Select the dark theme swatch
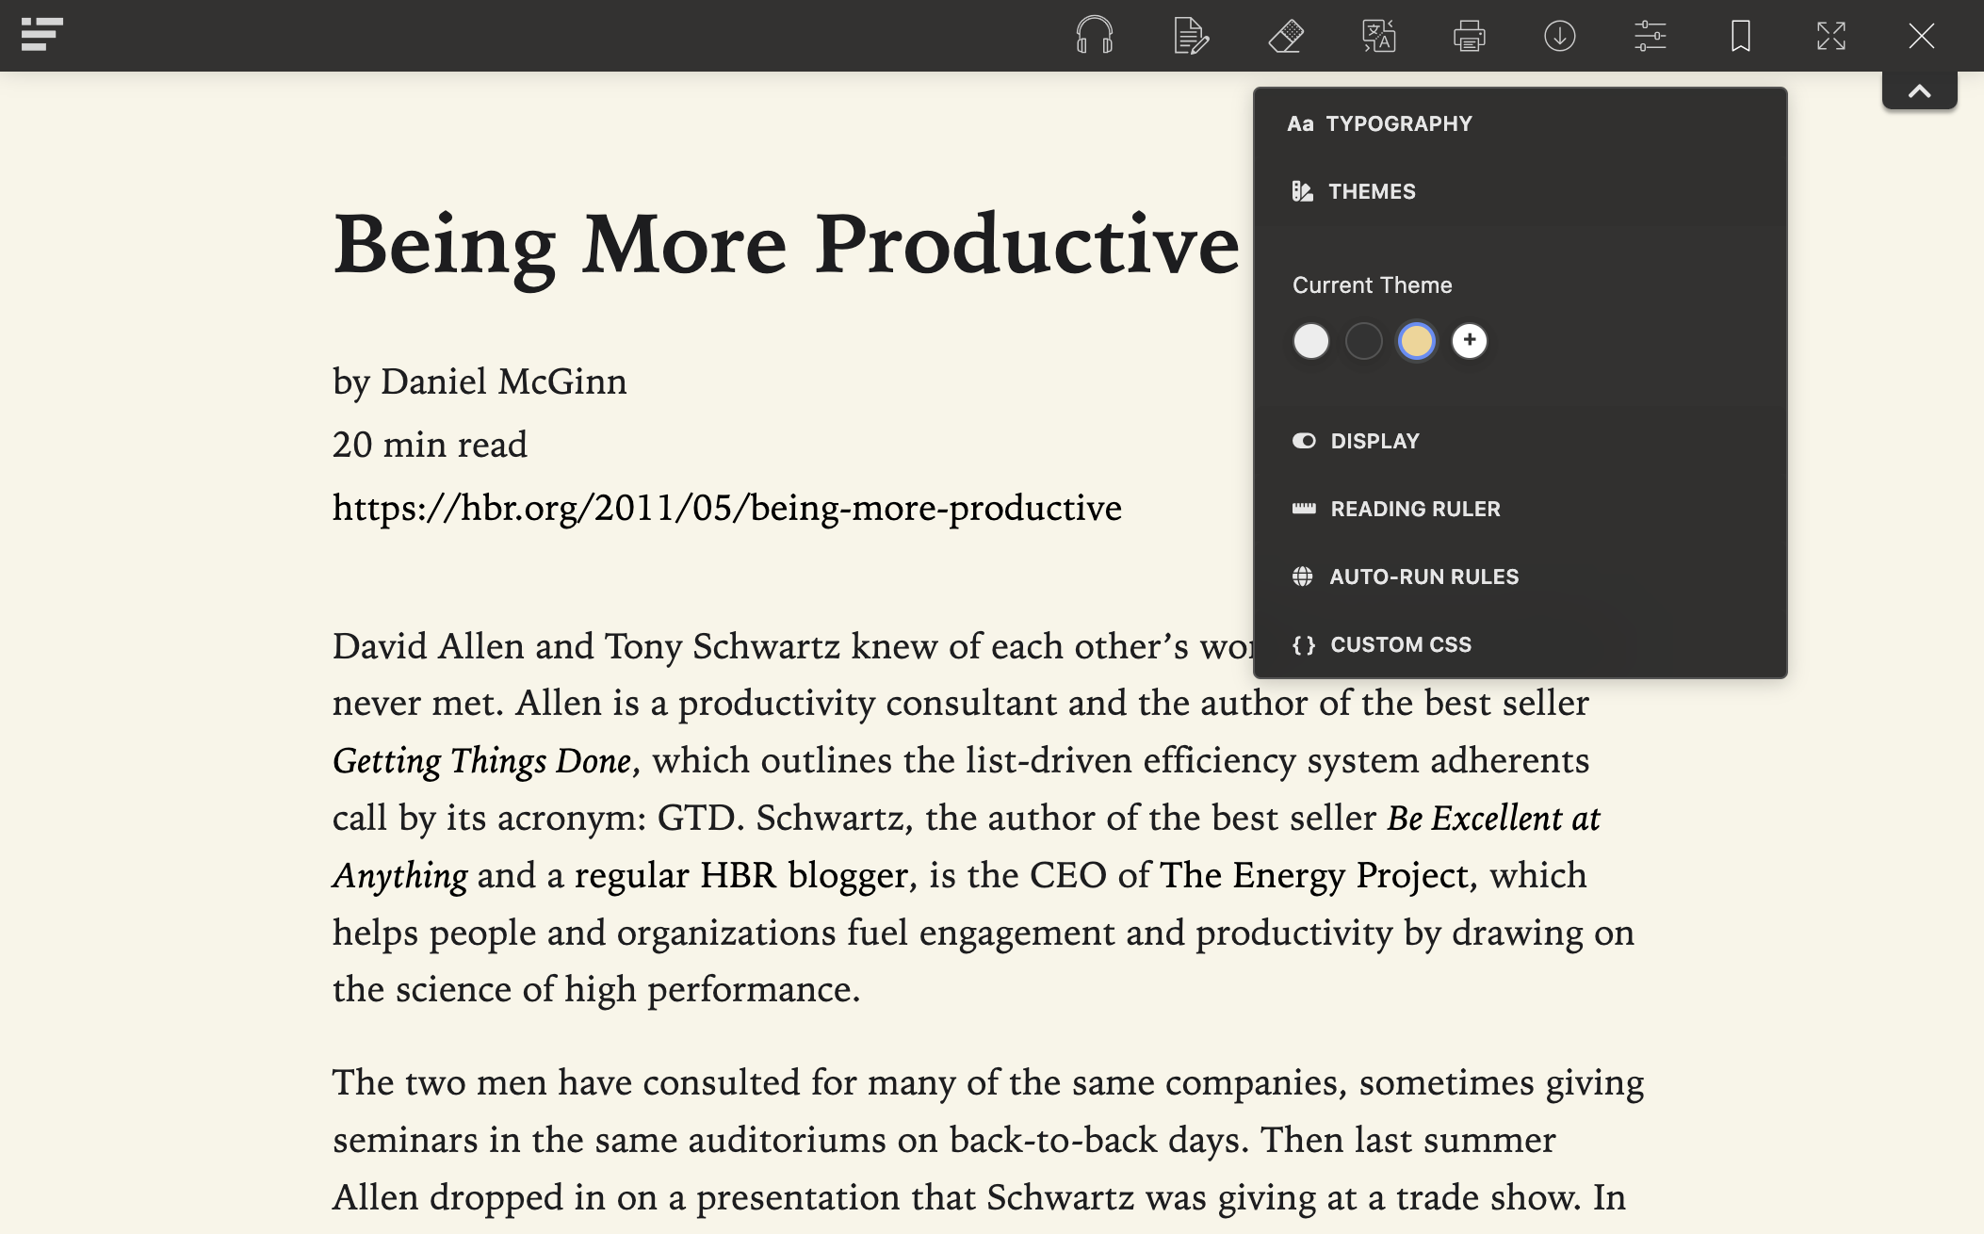The width and height of the screenshot is (1984, 1234). pos(1364,341)
